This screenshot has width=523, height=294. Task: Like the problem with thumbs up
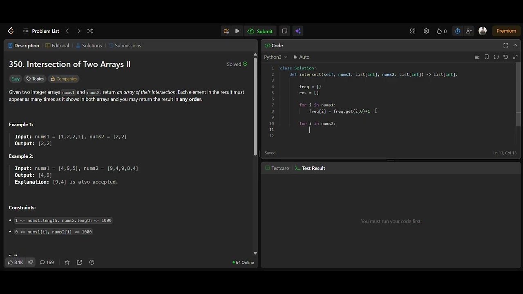tap(16, 262)
